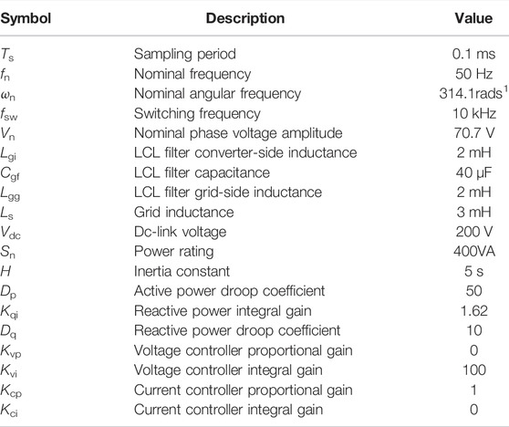Click the Grid inductance 3 mH value
This screenshot has width=509, height=427.
coord(473,213)
